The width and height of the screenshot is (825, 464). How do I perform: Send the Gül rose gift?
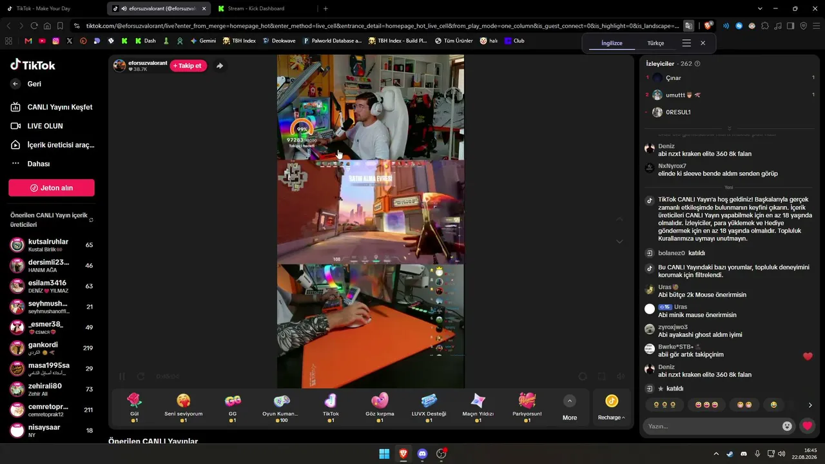coord(134,407)
